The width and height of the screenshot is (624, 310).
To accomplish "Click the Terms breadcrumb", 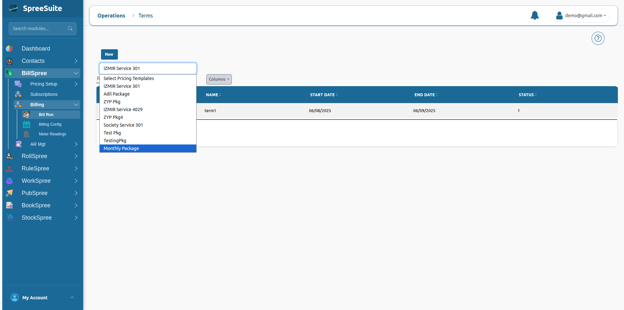I will pos(146,16).
